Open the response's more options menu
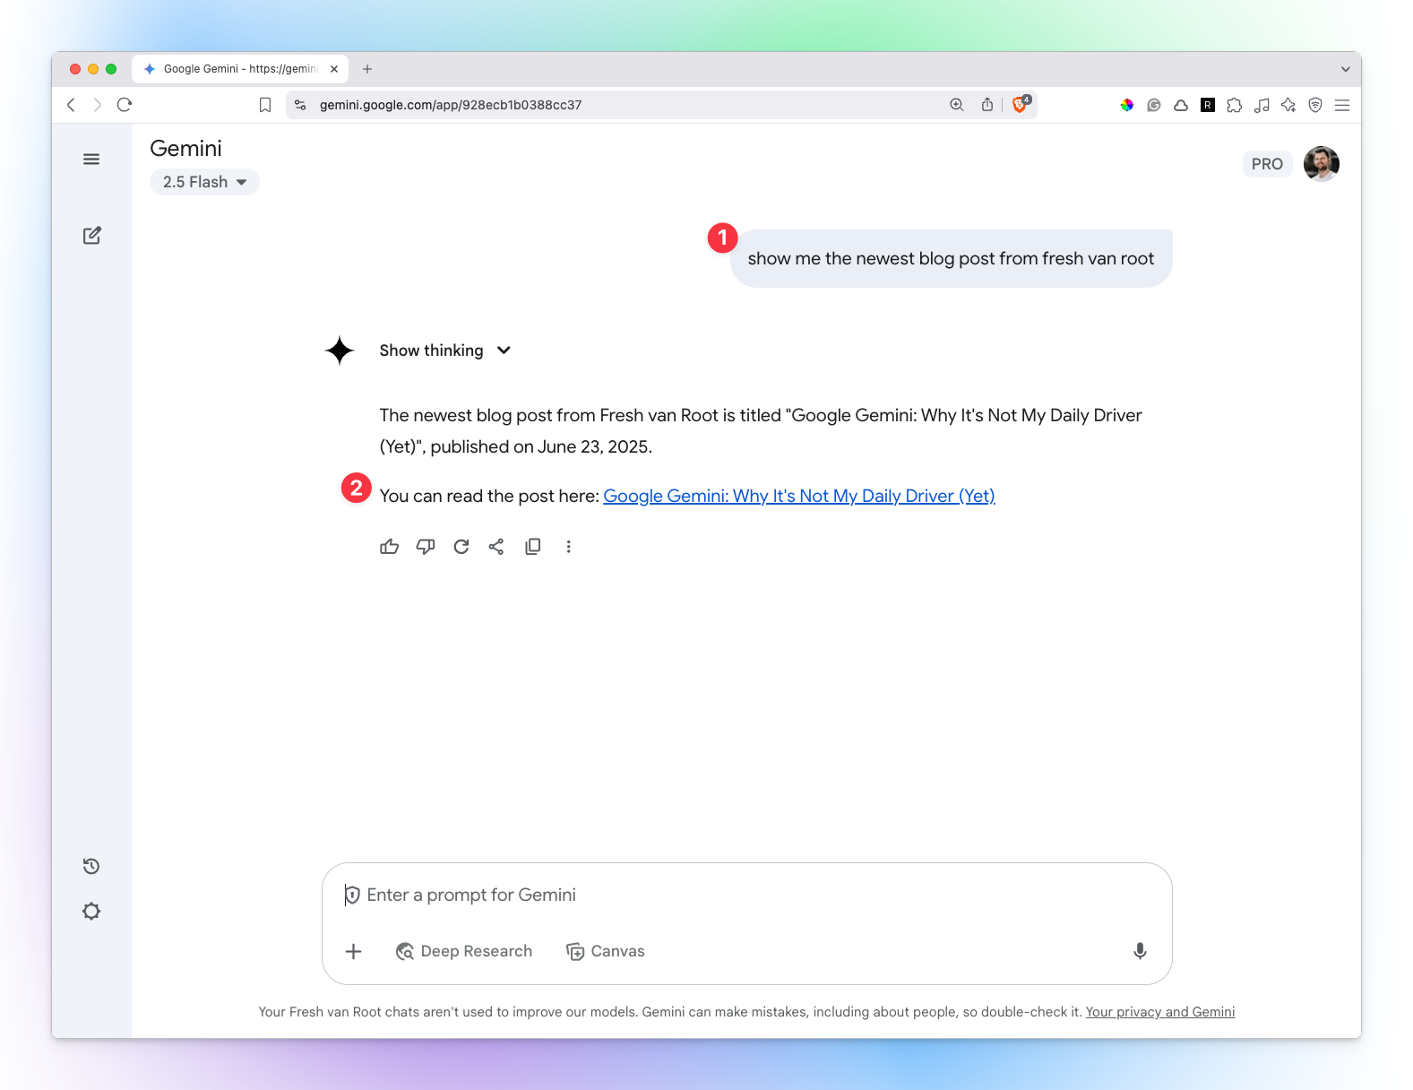 [568, 547]
